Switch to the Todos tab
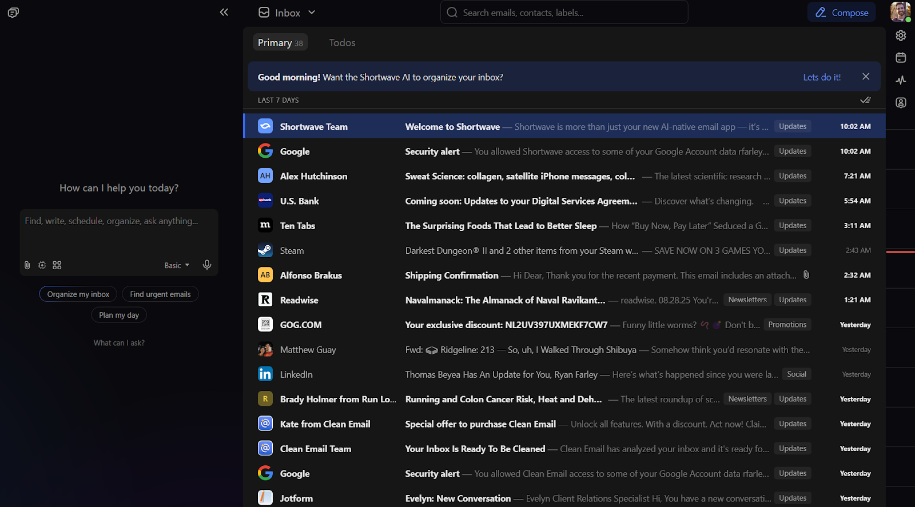915x507 pixels. pos(342,43)
